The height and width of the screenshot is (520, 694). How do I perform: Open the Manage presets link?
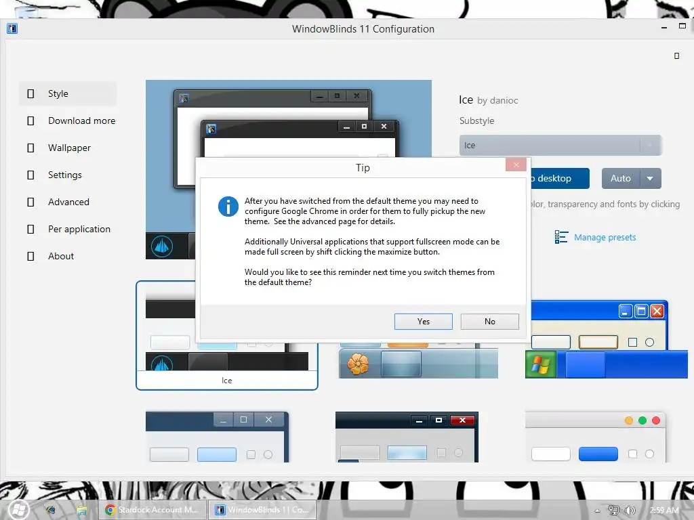click(605, 238)
